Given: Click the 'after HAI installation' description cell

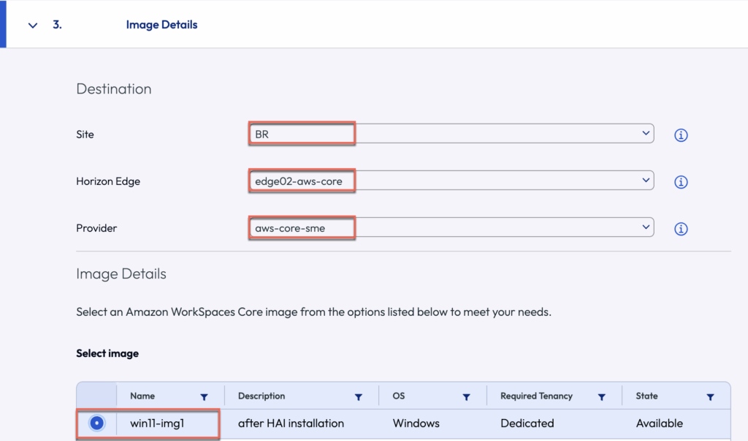Looking at the screenshot, I should [x=291, y=423].
